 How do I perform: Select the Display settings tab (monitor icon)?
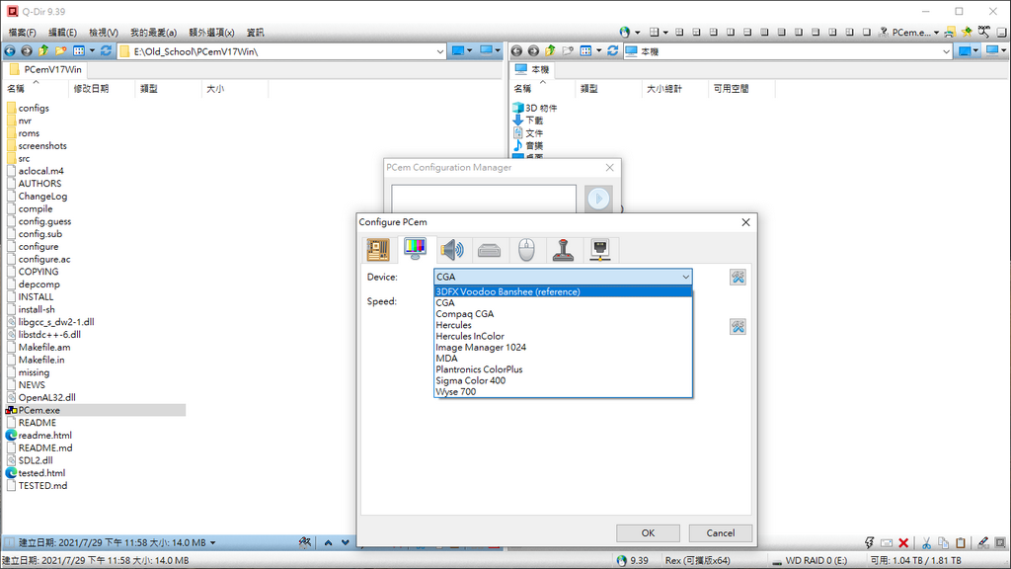tap(415, 248)
